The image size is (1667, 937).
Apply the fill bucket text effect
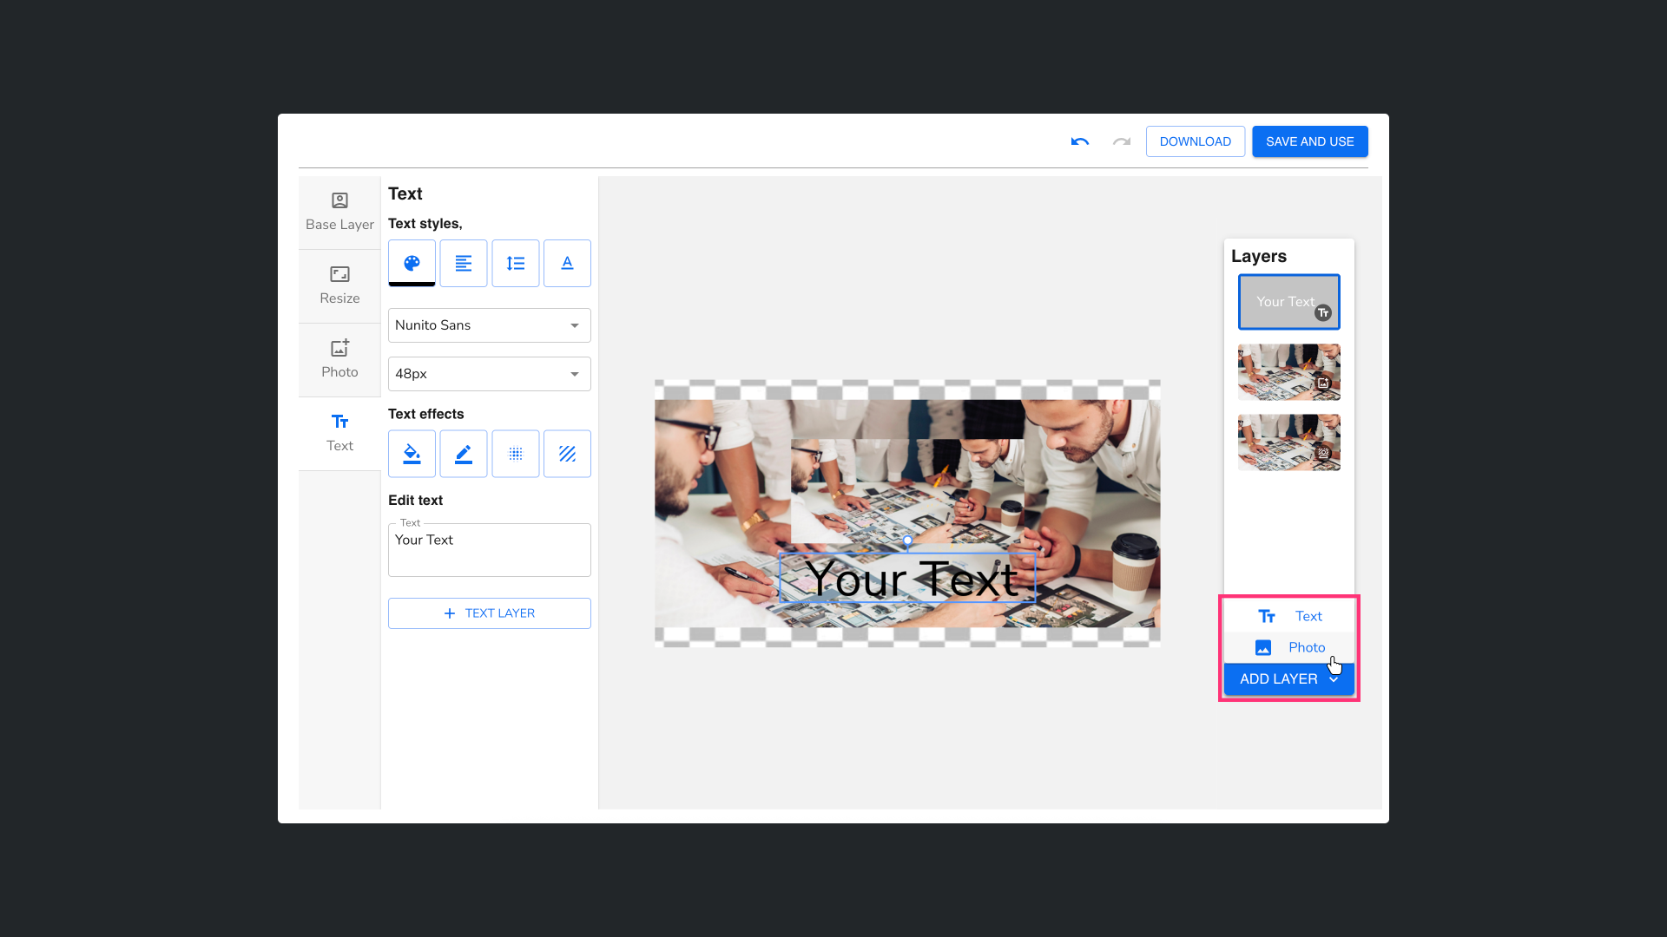[412, 454]
